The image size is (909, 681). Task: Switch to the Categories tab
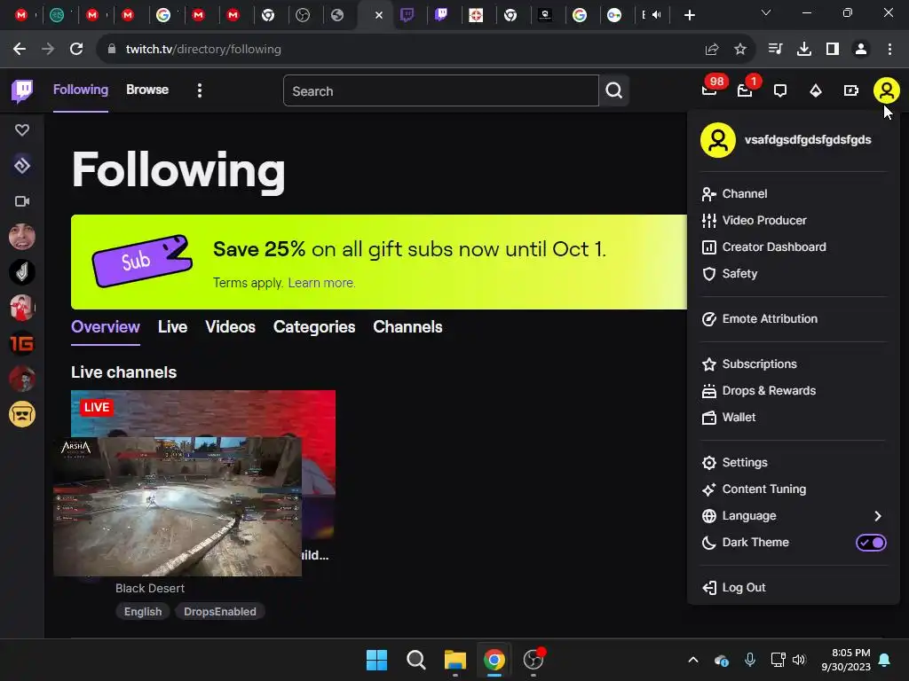(314, 327)
